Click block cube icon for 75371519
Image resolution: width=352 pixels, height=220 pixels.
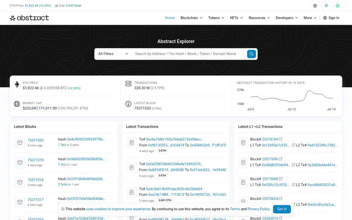coord(20,162)
